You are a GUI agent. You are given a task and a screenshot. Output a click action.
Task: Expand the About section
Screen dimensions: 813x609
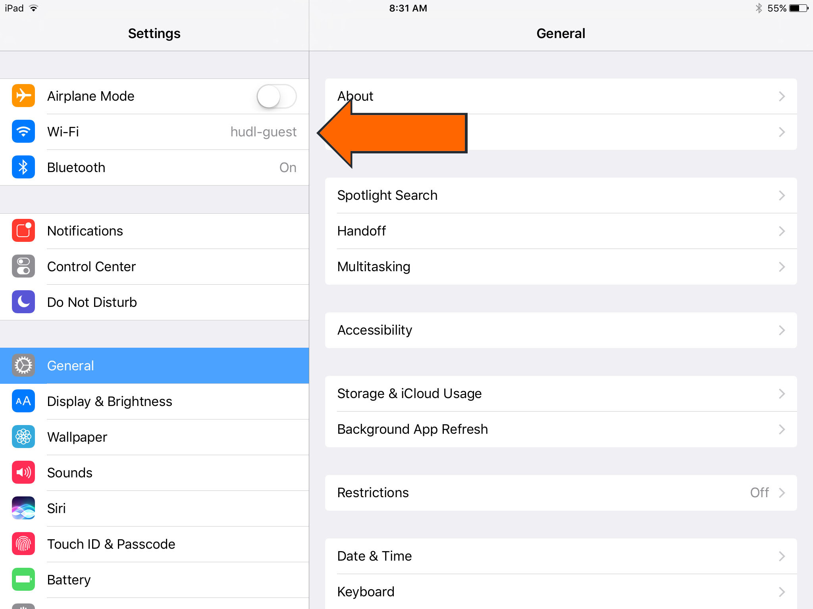pyautogui.click(x=560, y=96)
